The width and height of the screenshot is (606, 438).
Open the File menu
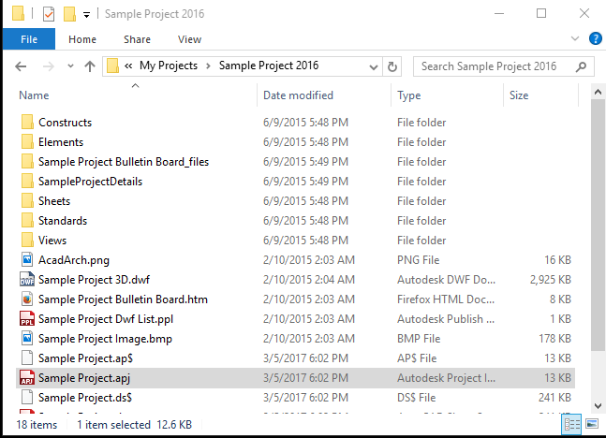pos(28,39)
